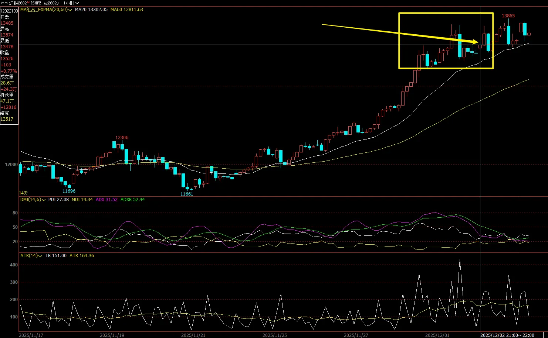Click the PDI 27.08 legend value
This screenshot has width=548, height=338.
click(x=58, y=200)
